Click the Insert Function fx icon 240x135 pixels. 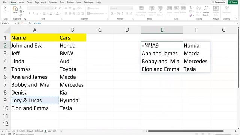coord(30,23)
